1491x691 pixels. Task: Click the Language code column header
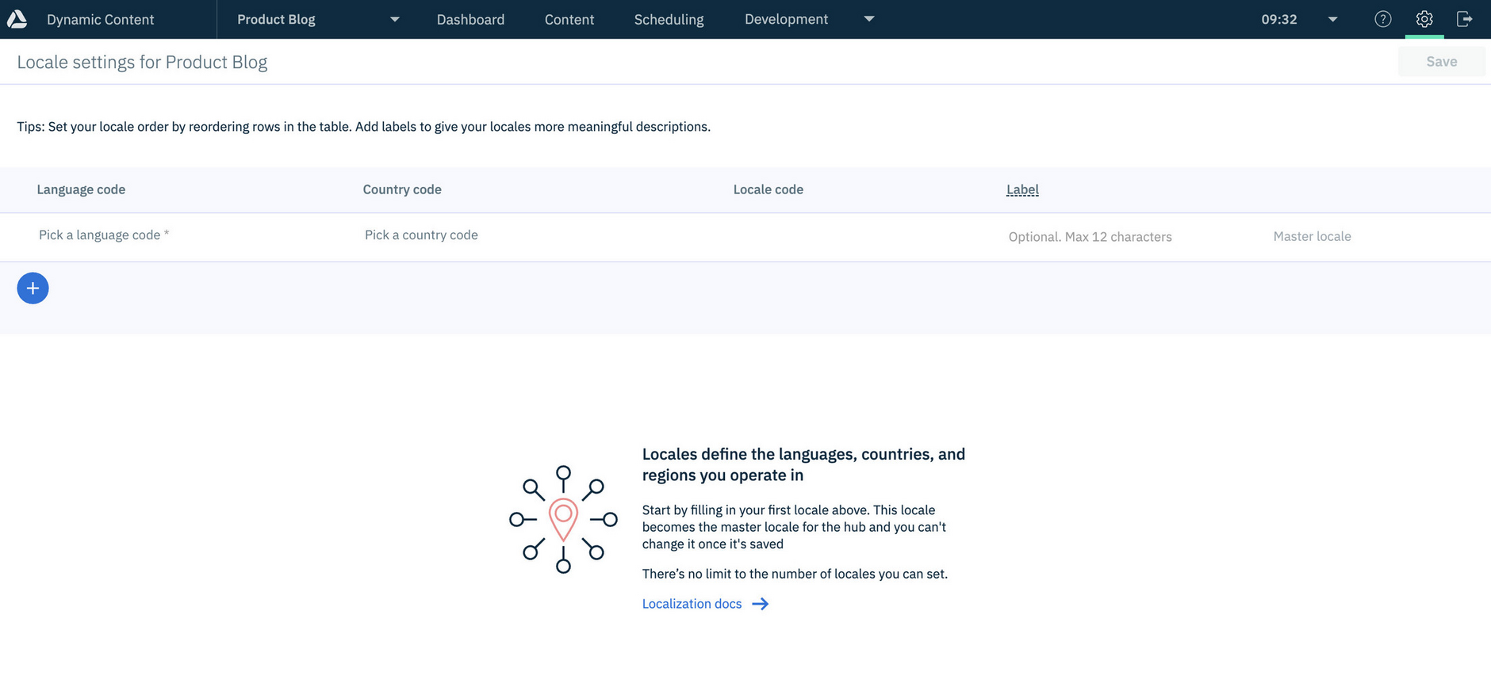(x=81, y=189)
